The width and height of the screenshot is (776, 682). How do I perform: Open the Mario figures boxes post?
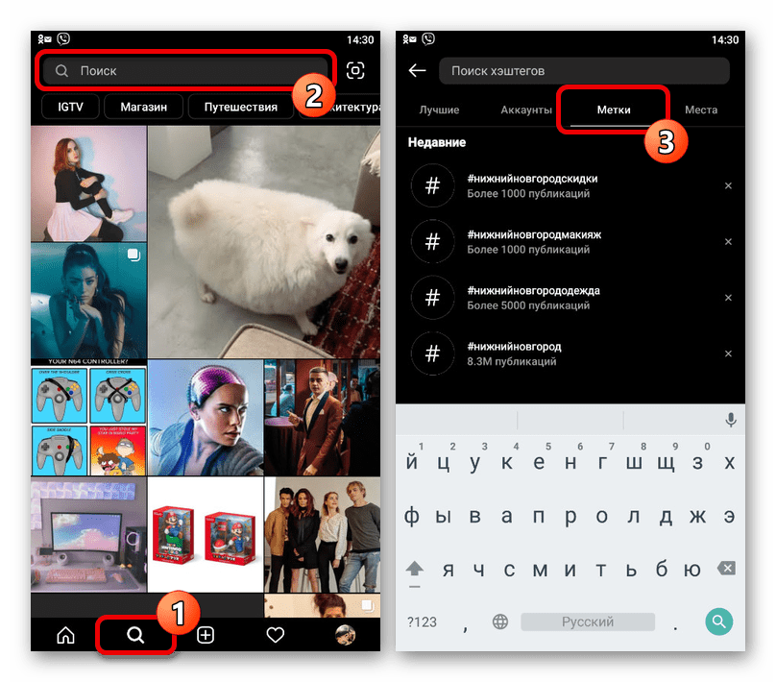pos(206,534)
